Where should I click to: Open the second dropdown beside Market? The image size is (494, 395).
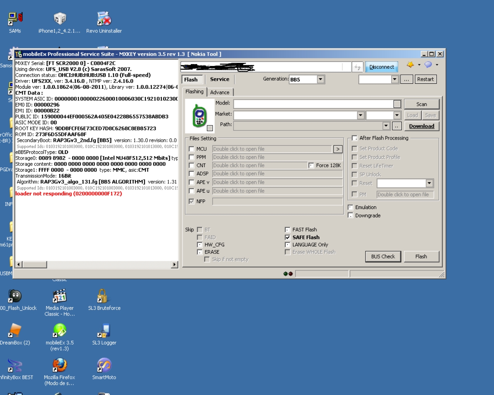pos(397,115)
